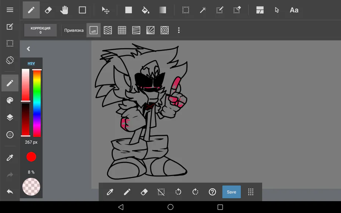Enable parallel lines snap guide
This screenshot has height=213, width=341.
click(x=108, y=30)
